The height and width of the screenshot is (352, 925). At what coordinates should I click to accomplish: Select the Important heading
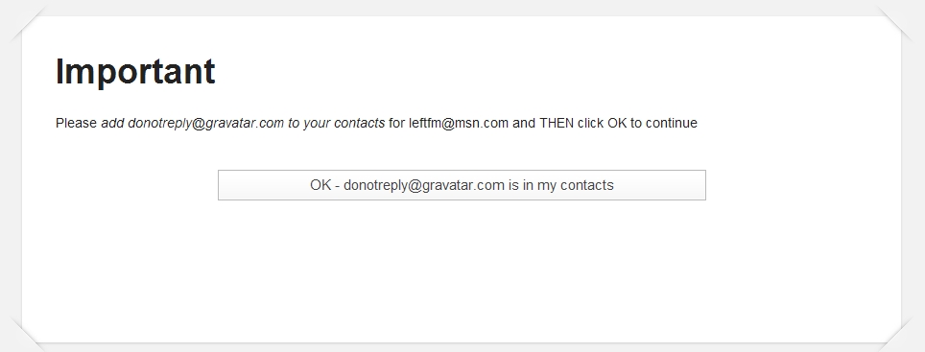[x=135, y=72]
